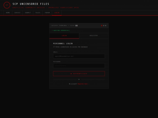
Task: Click the AUTHENTICATE button
Action: (x=79, y=74)
